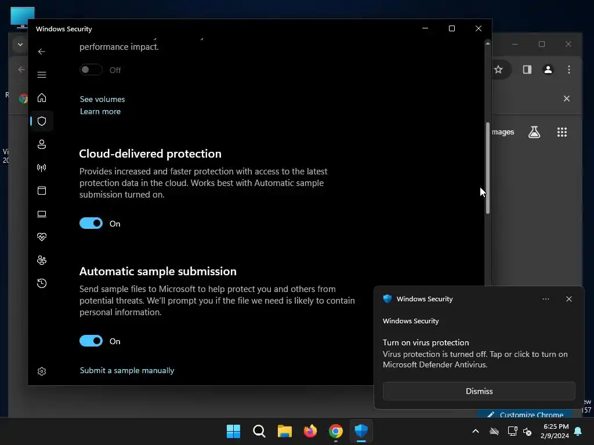Open App & browser control icon

coord(42,191)
